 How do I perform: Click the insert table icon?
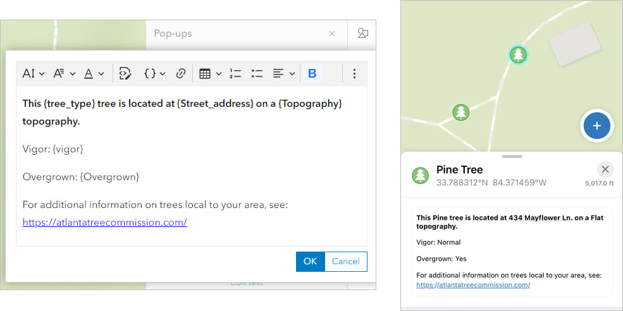tap(205, 73)
